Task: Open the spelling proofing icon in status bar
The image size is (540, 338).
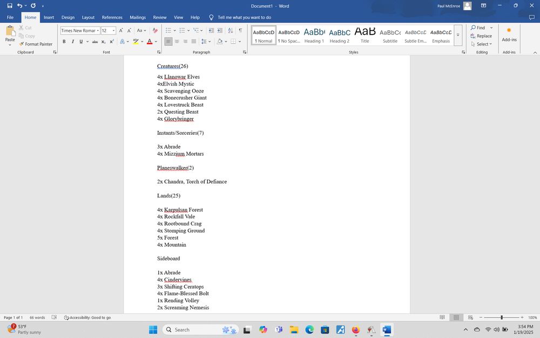Action: [54, 317]
